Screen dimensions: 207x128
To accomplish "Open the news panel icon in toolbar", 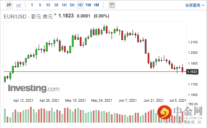I will 112,5.
